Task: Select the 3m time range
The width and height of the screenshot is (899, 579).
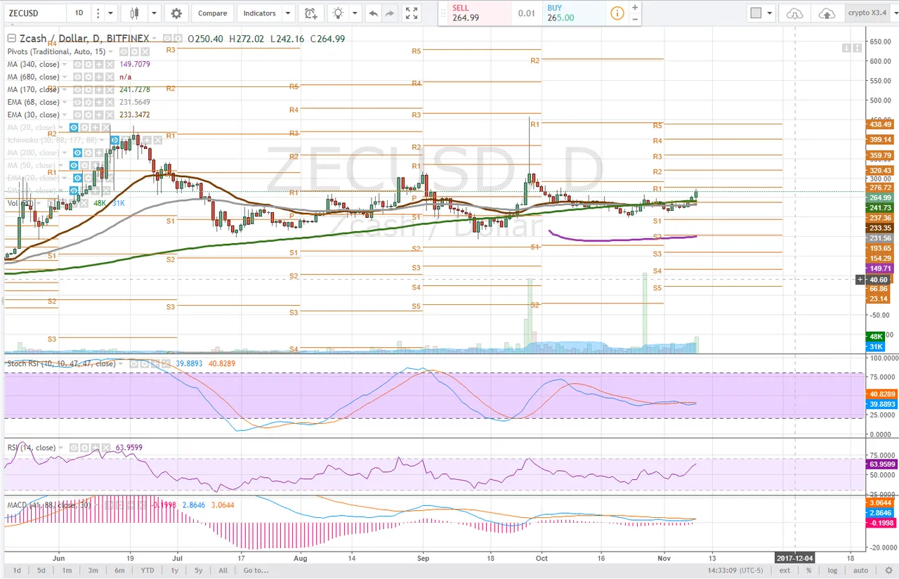Action: (93, 571)
